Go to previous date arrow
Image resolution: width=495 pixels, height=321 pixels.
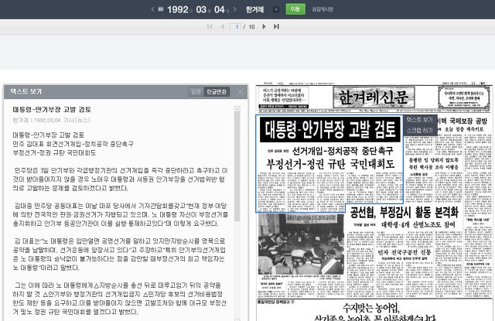tap(153, 9)
